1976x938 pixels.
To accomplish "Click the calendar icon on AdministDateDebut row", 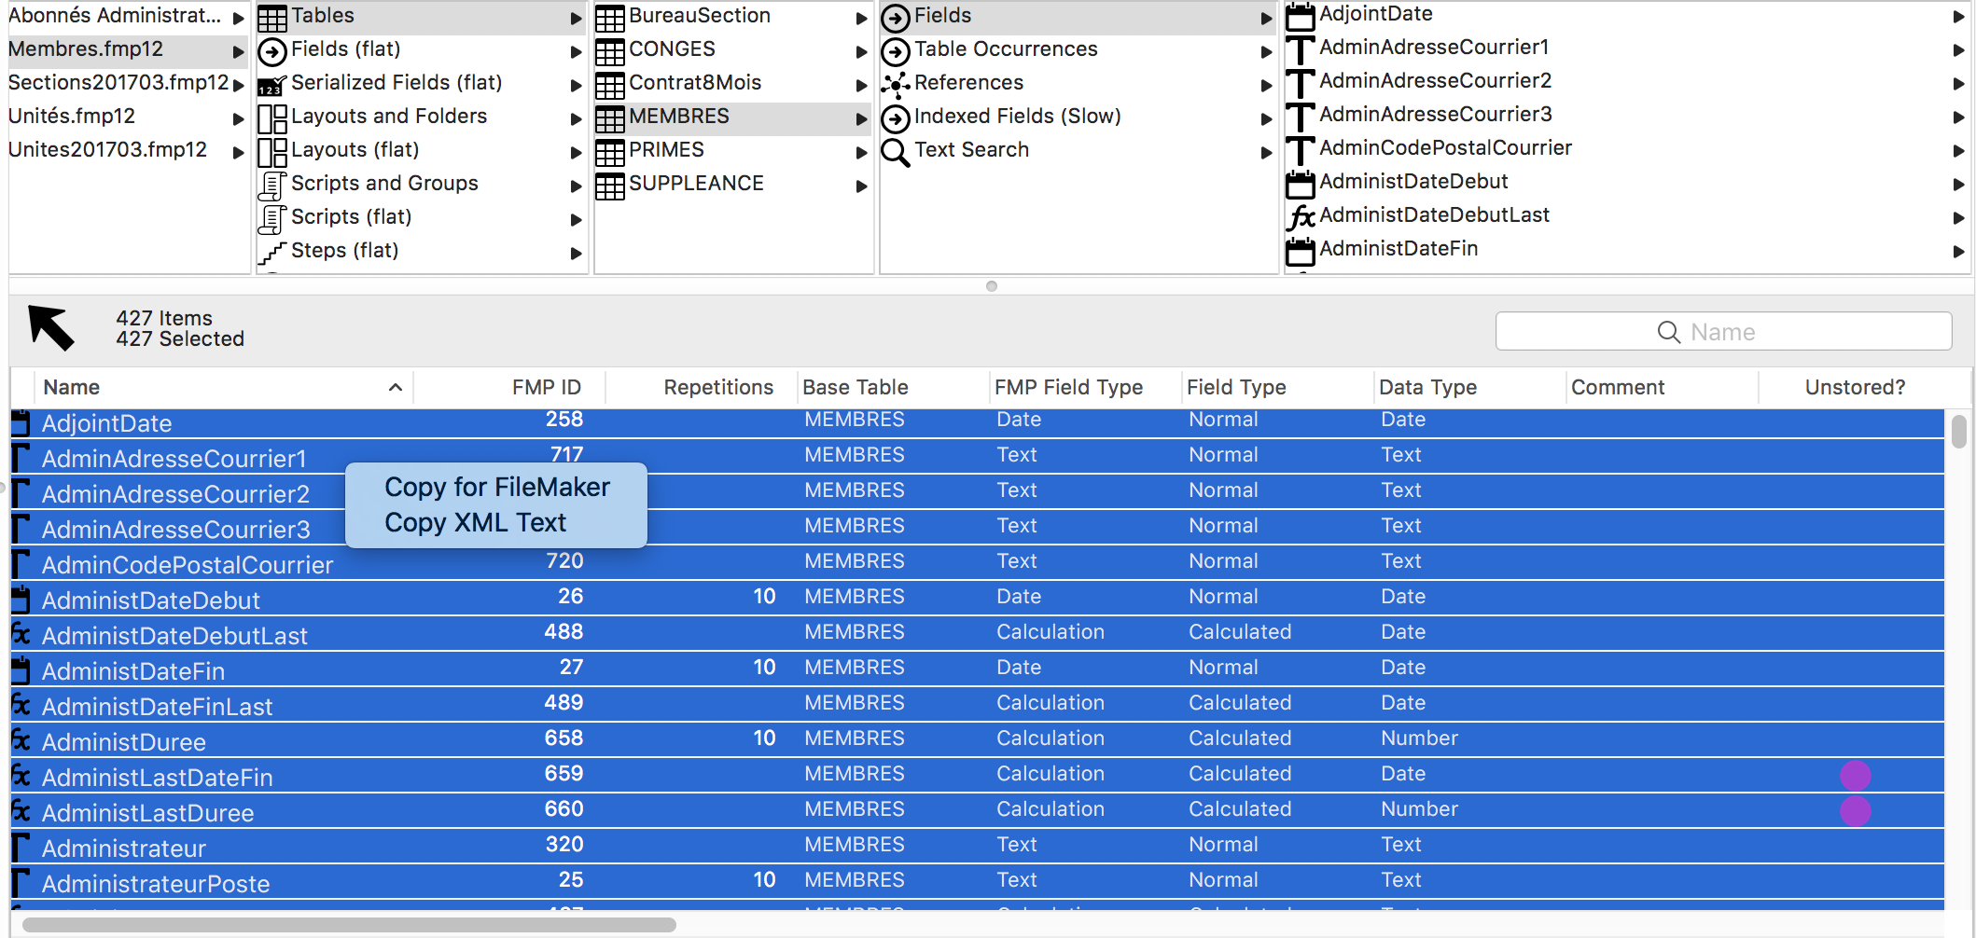I will (x=21, y=600).
